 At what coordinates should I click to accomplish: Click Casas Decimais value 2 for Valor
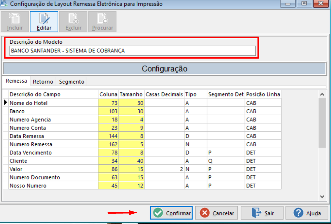[164, 169]
